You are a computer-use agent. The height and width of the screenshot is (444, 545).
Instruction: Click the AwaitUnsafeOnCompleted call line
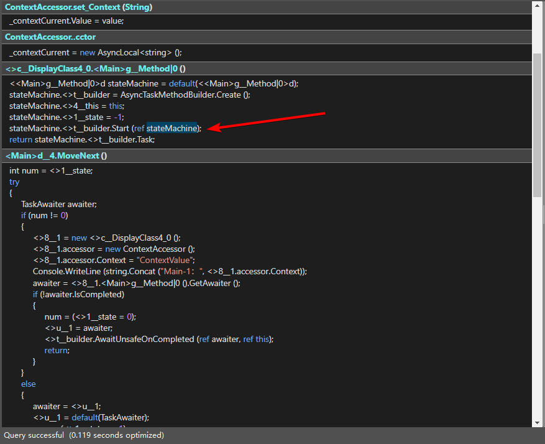pyautogui.click(x=158, y=339)
